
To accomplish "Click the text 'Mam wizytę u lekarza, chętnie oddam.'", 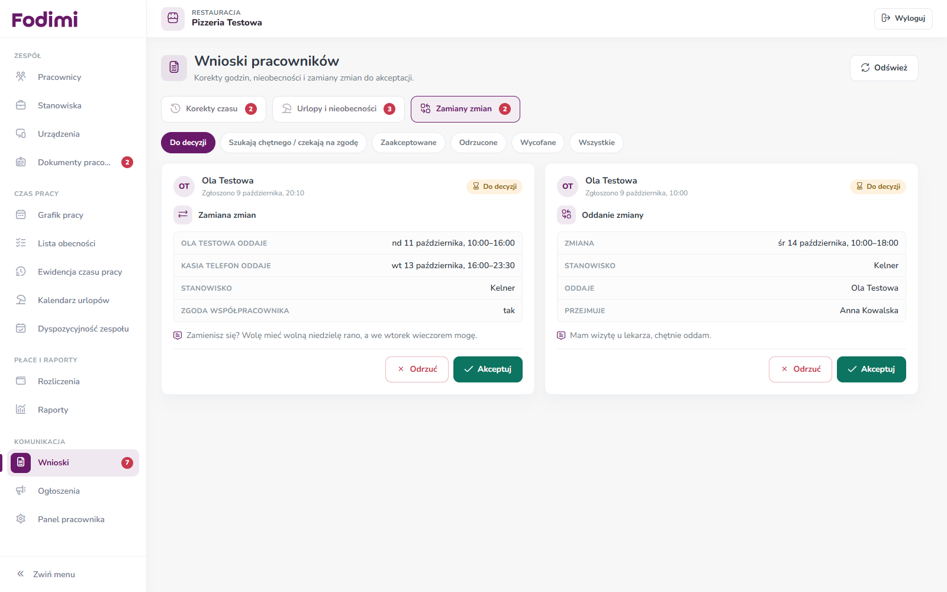I will click(x=640, y=336).
